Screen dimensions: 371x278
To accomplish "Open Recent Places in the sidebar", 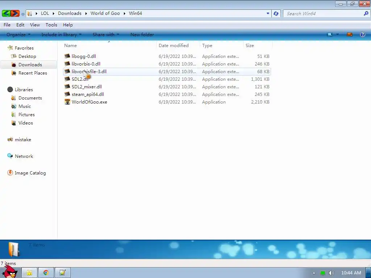I will pos(33,73).
